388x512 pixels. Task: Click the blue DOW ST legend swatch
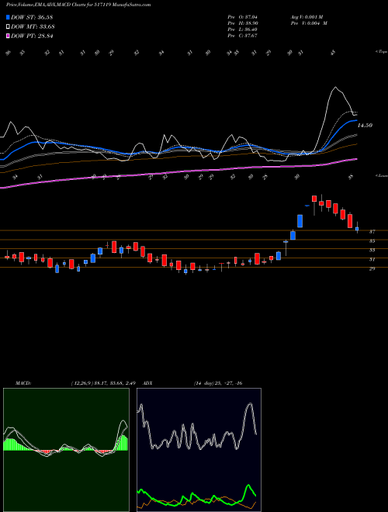[x=8, y=17]
